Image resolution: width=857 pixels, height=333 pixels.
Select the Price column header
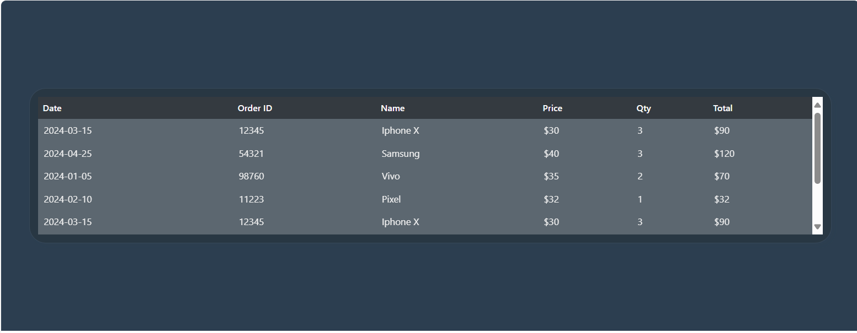pos(552,108)
